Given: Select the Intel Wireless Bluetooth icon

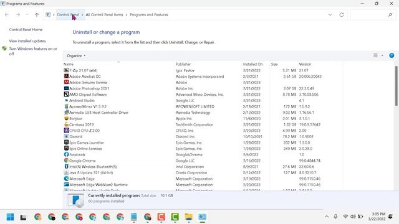Looking at the screenshot, I should tap(66, 167).
